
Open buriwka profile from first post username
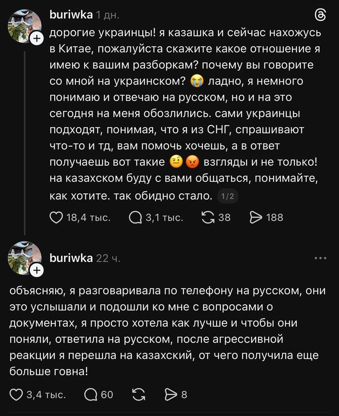71,15
